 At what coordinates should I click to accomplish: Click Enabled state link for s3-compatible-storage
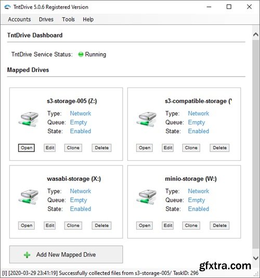pyautogui.click(x=198, y=131)
